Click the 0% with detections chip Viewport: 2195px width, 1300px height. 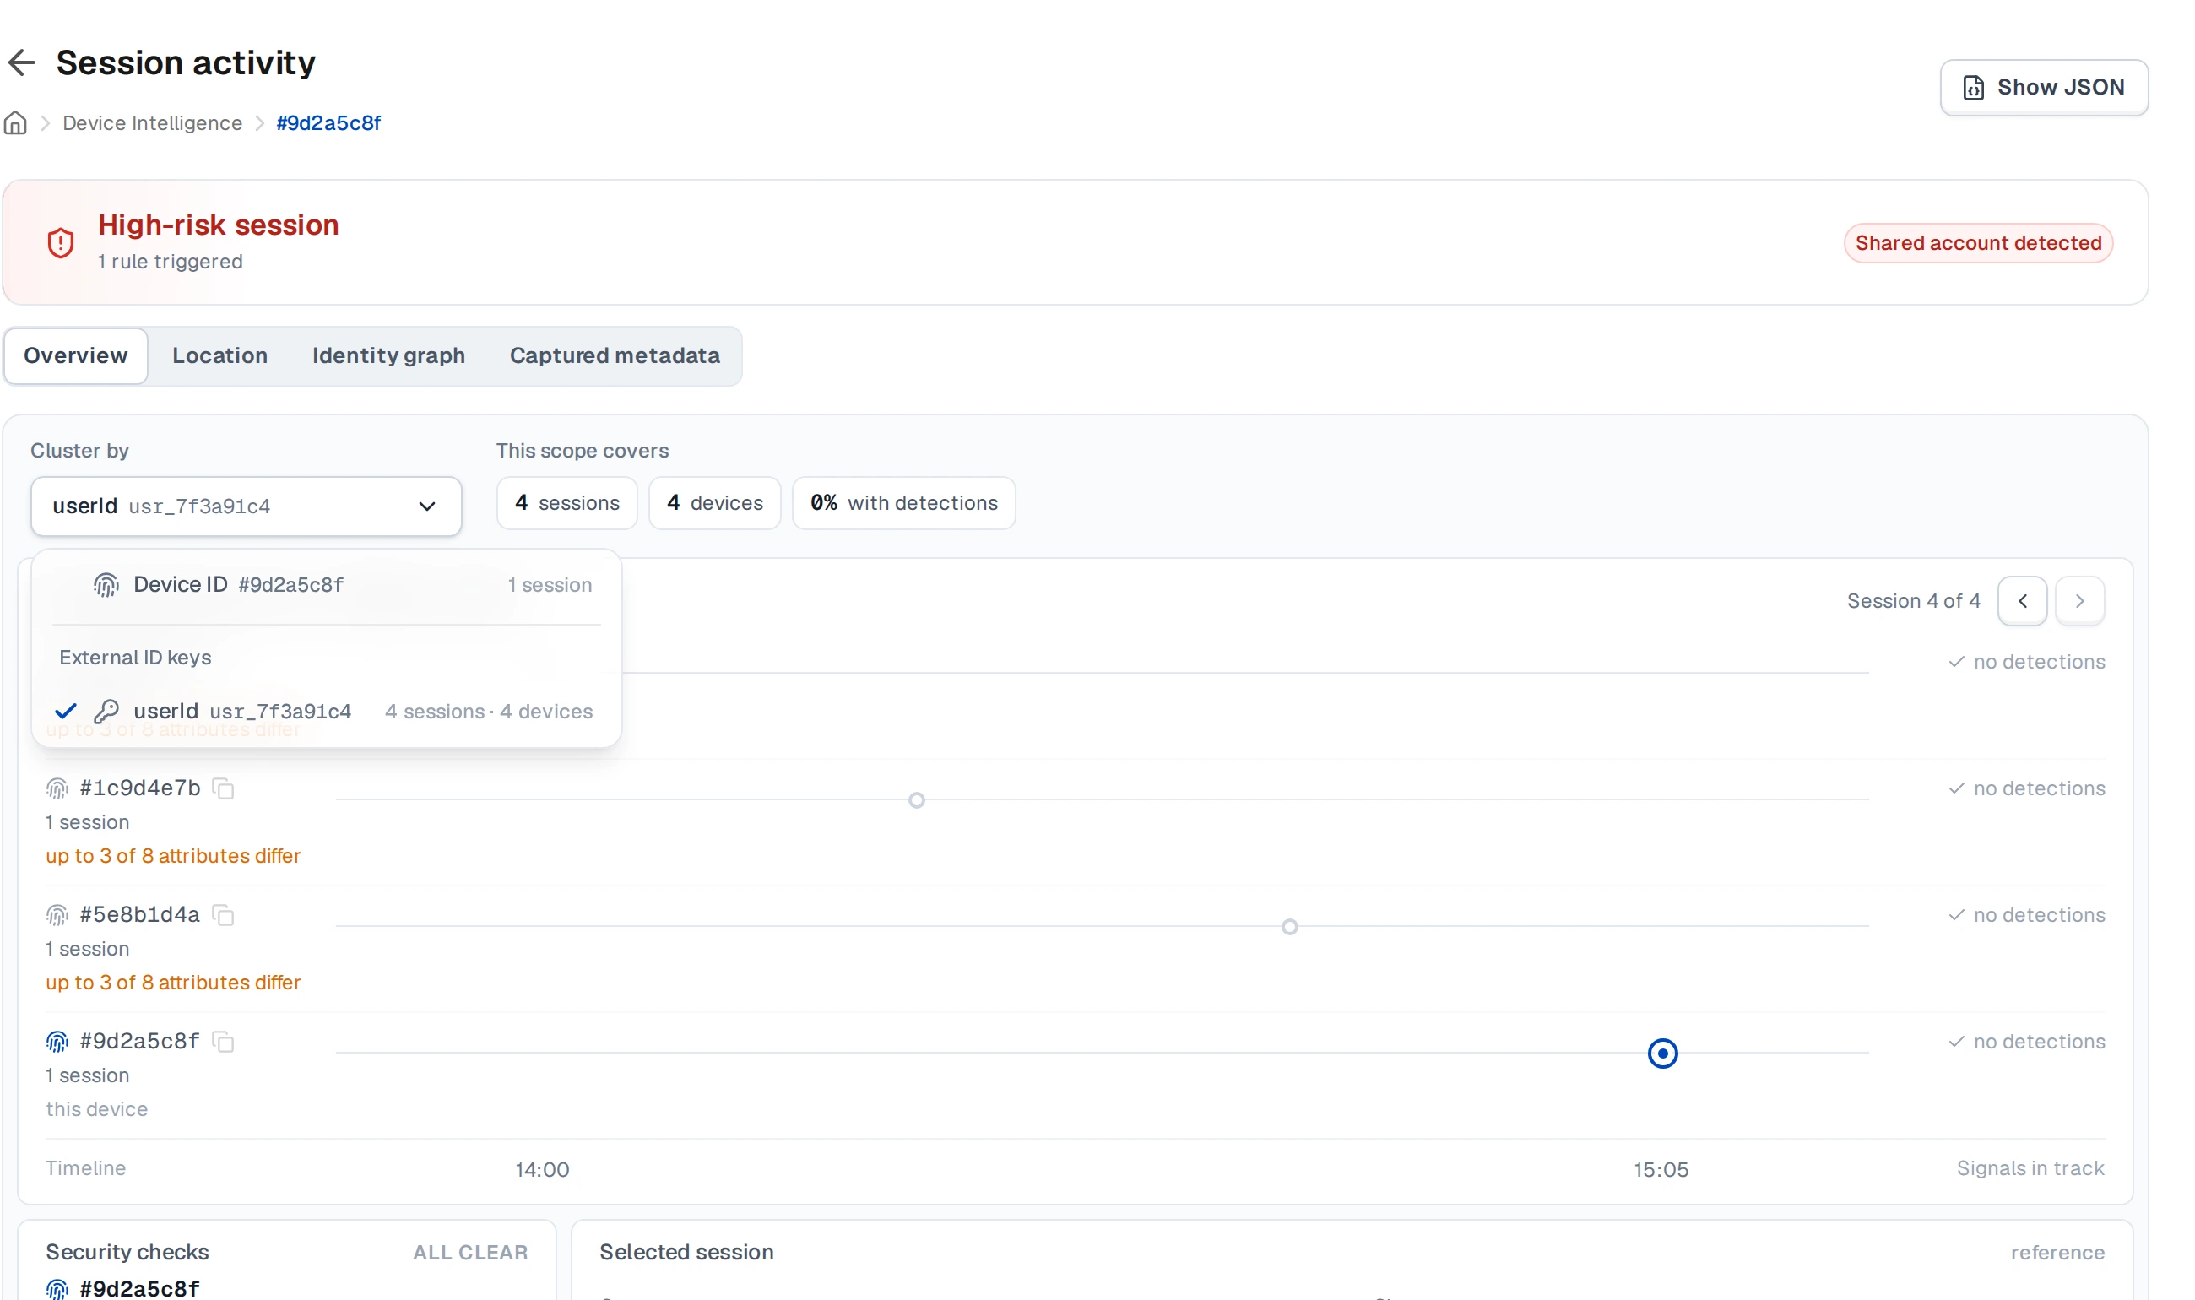(x=904, y=503)
